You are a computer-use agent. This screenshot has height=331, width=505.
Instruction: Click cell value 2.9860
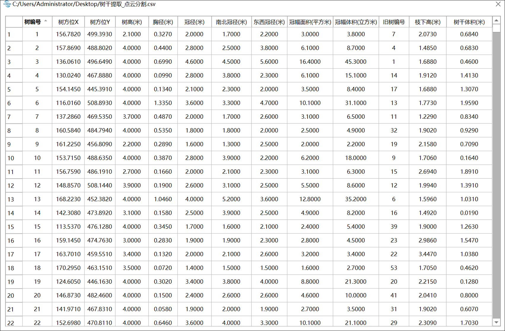pyautogui.click(x=428, y=240)
